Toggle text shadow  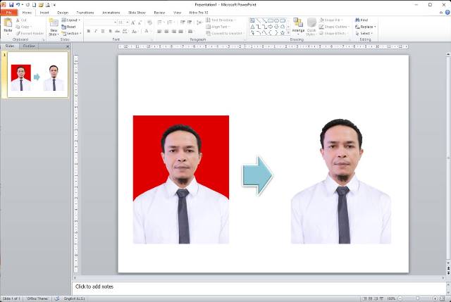[110, 31]
